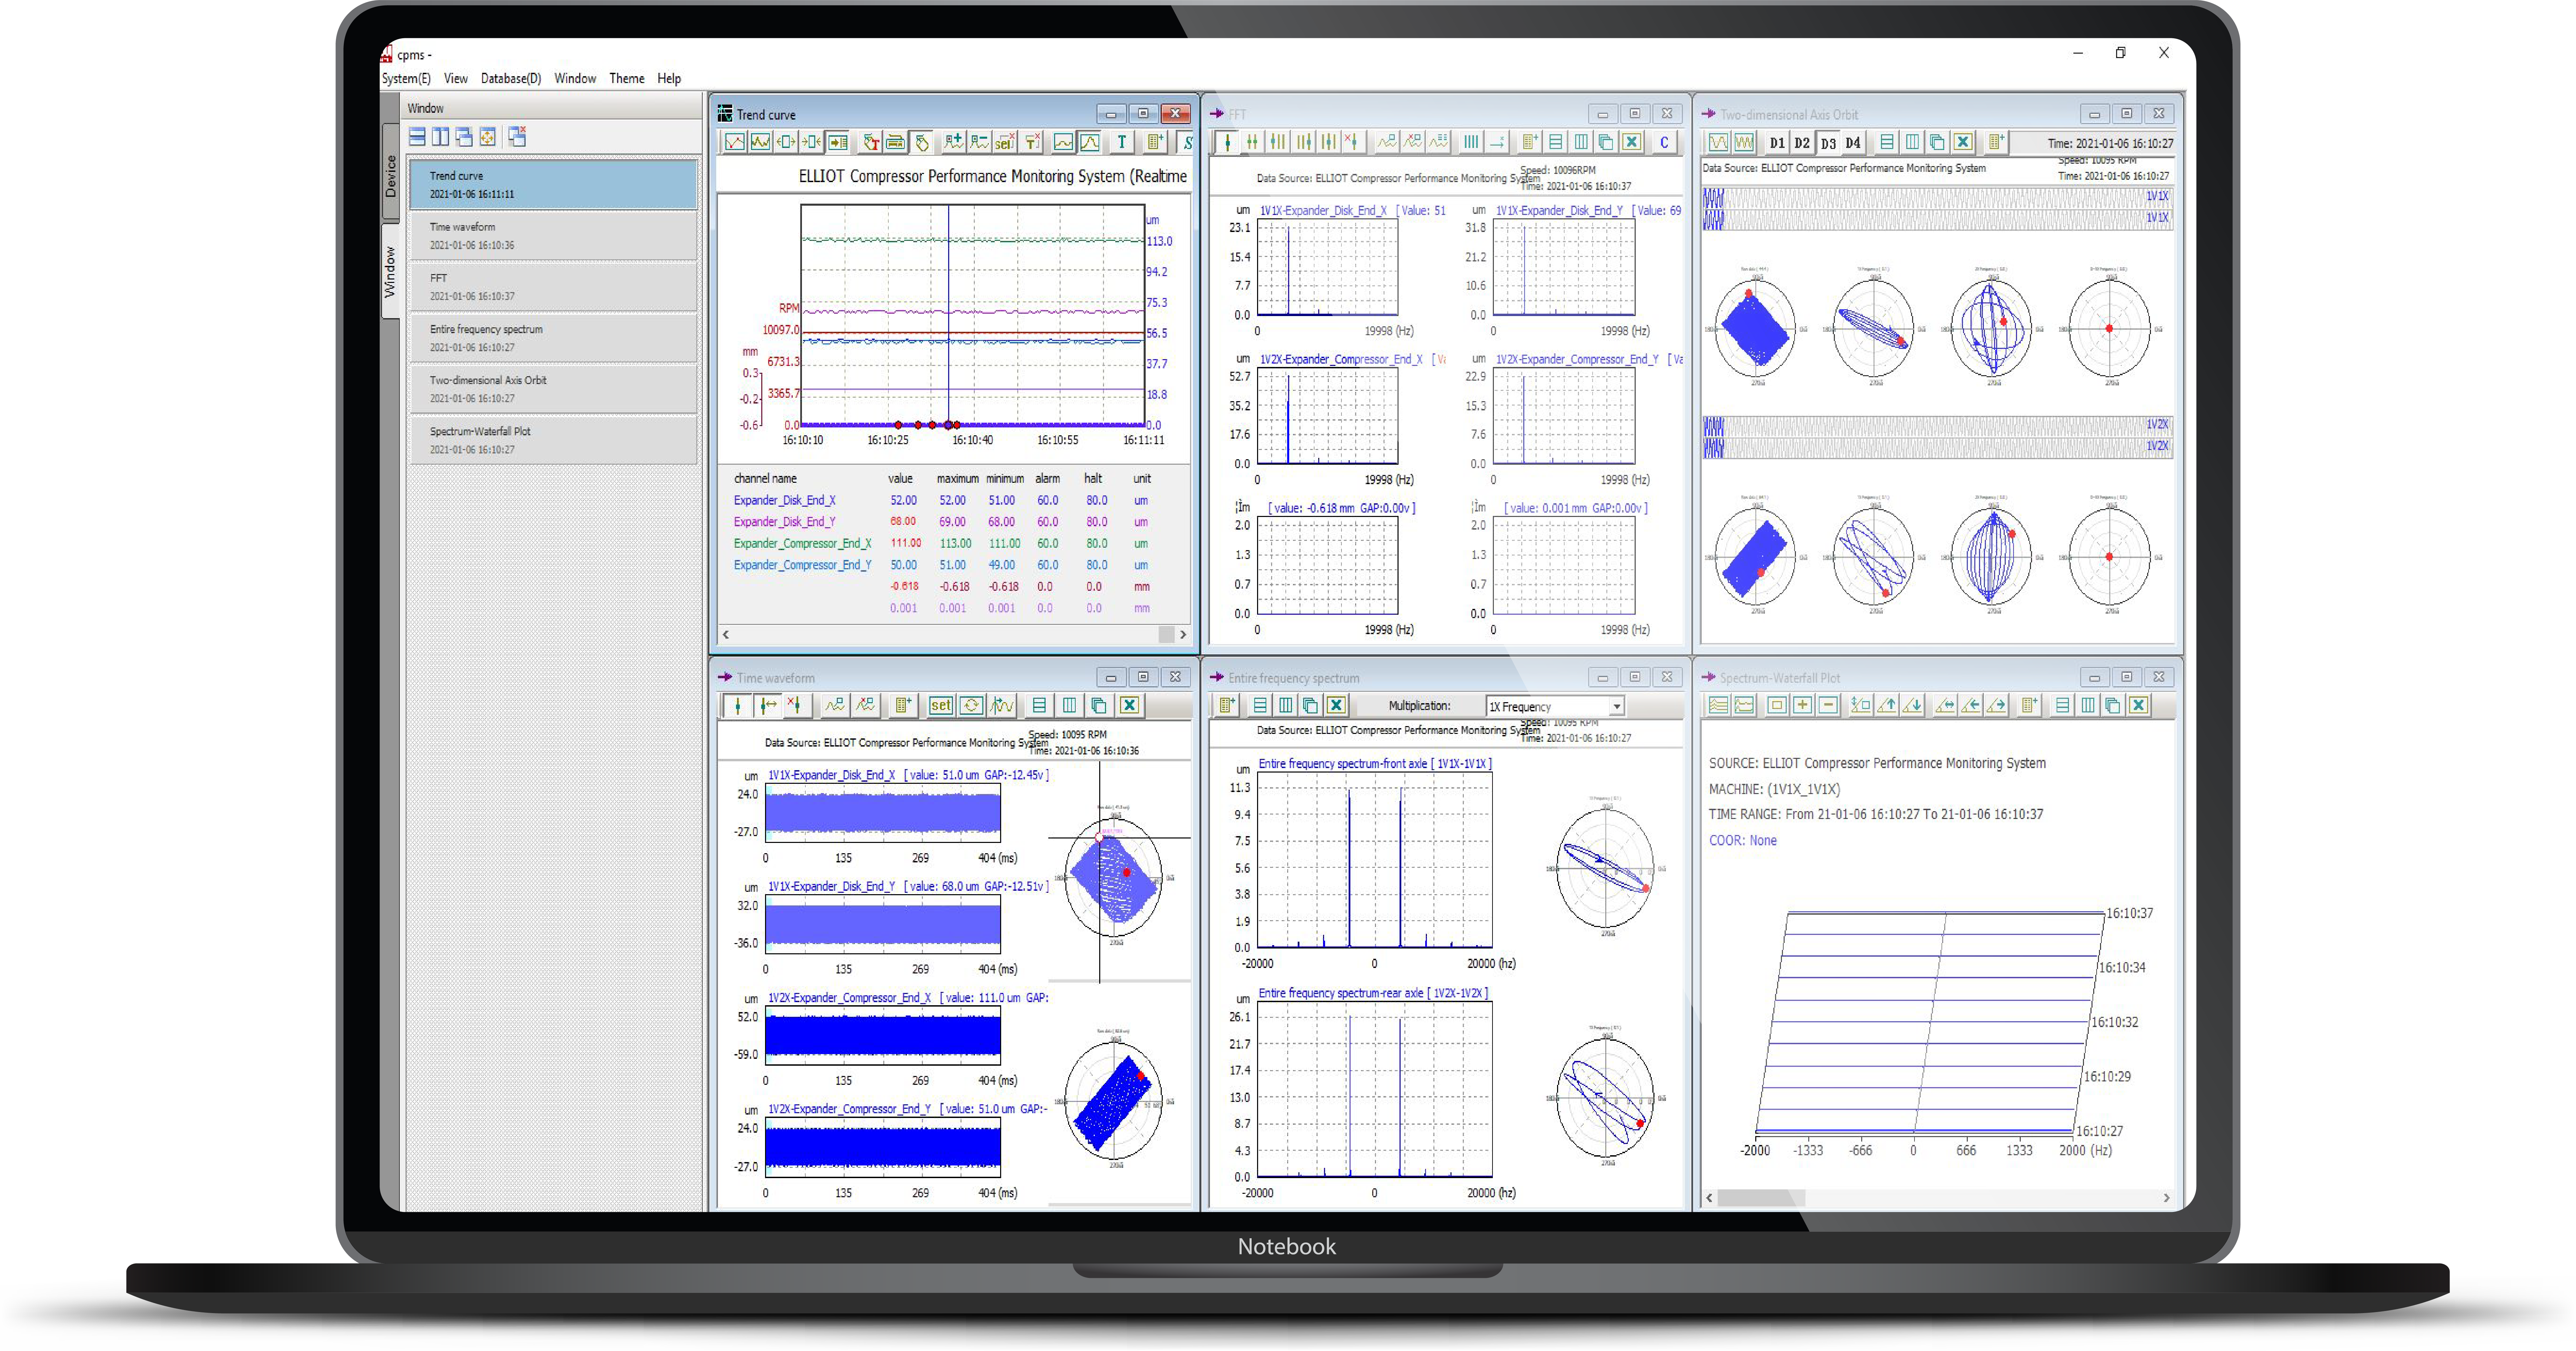Click tile horizontal icon in FFT toolbar
Image resolution: width=2576 pixels, height=1351 pixels.
click(x=1556, y=142)
